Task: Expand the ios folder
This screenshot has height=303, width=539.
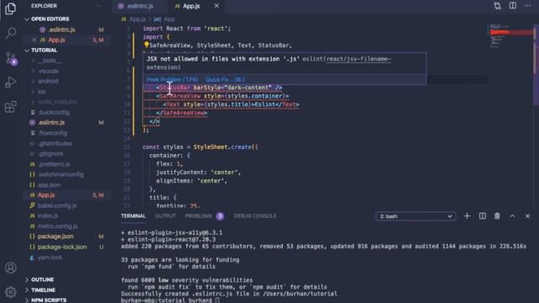Action: (x=41, y=92)
